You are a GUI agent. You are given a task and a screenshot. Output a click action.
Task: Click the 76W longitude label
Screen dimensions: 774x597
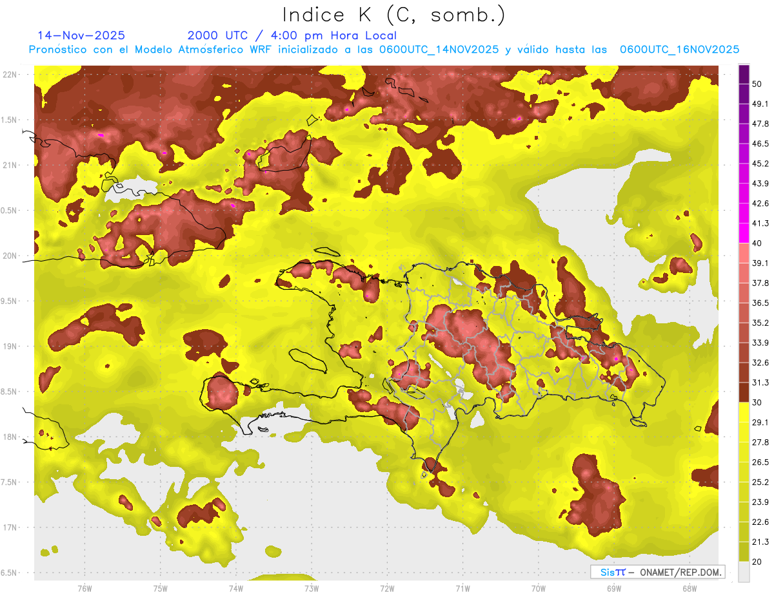tap(84, 588)
